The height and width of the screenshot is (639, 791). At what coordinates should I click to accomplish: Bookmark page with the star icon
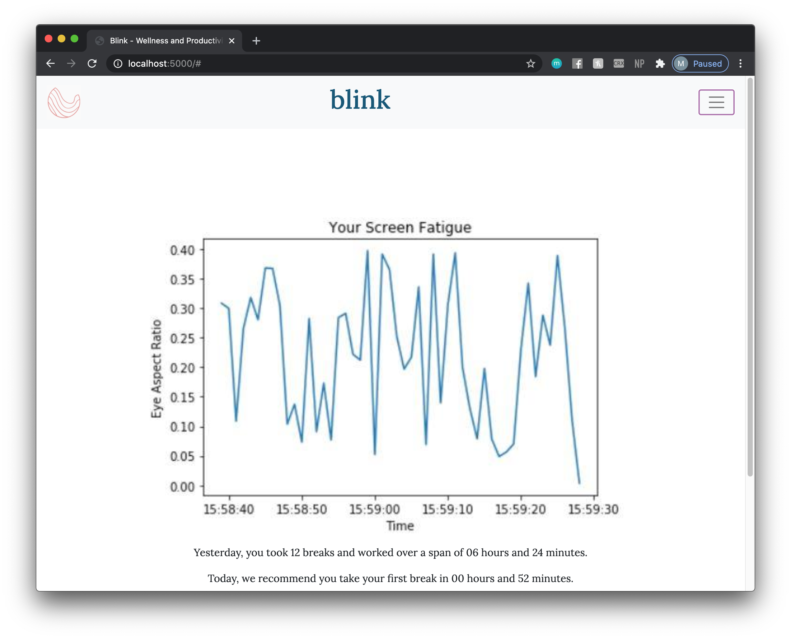click(530, 64)
